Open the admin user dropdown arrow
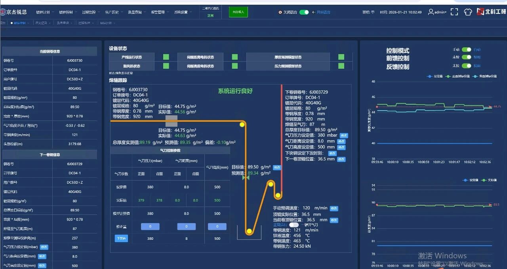 coord(446,12)
